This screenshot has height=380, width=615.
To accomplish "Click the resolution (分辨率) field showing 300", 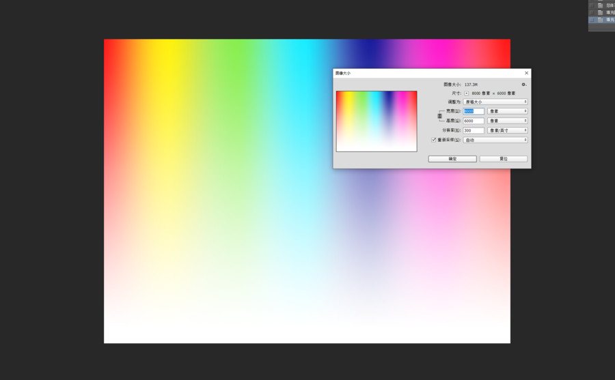I will point(474,130).
